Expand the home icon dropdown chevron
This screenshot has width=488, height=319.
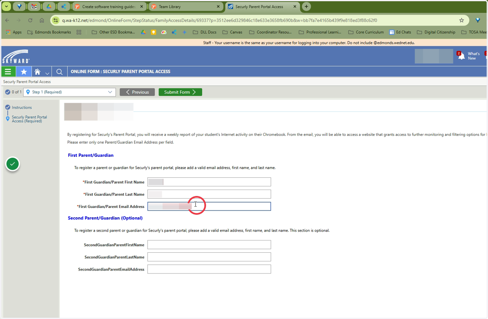(x=47, y=73)
